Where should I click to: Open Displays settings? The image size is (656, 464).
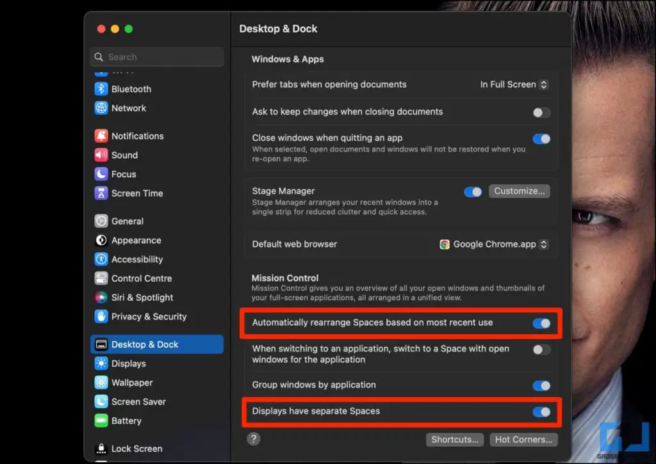102,364
